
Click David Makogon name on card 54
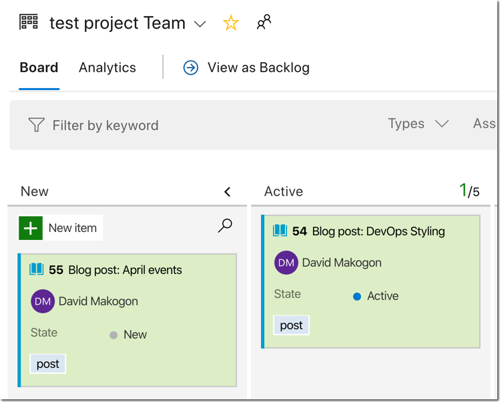pos(342,263)
